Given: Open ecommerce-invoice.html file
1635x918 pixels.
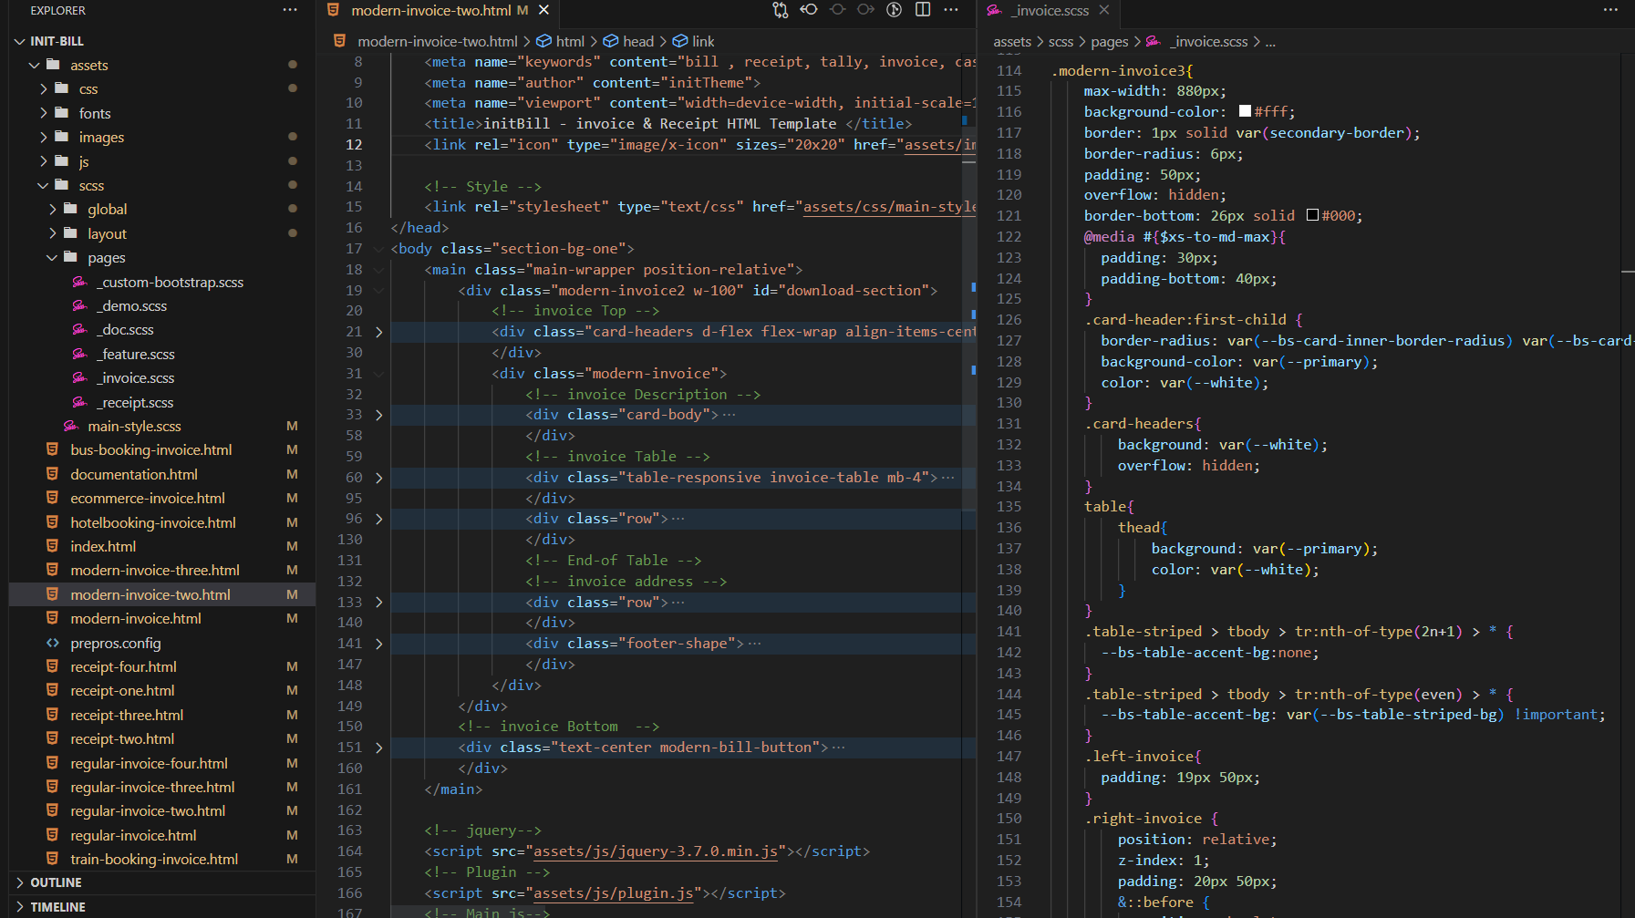Looking at the screenshot, I should (148, 498).
